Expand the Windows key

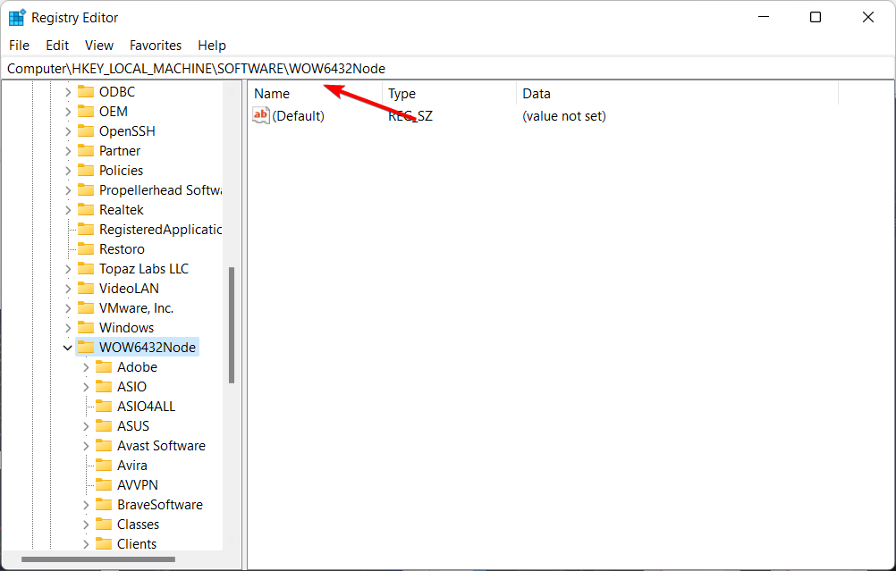68,328
